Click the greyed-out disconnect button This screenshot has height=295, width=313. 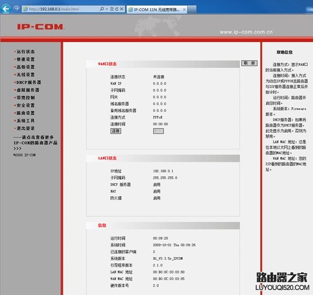159,131
